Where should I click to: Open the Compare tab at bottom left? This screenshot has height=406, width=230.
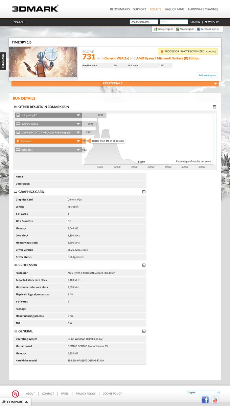click(15, 402)
